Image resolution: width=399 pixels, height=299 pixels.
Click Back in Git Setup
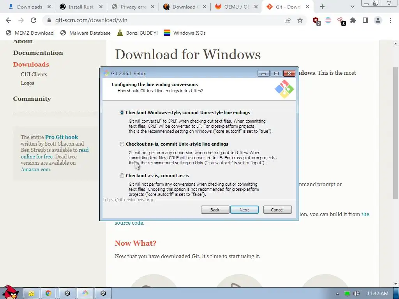point(215,210)
